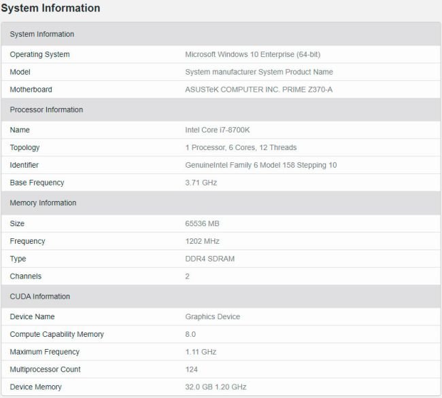Screen dimensions: 442x398
Task: Click the memory 'Type' label
Action: (x=18, y=259)
